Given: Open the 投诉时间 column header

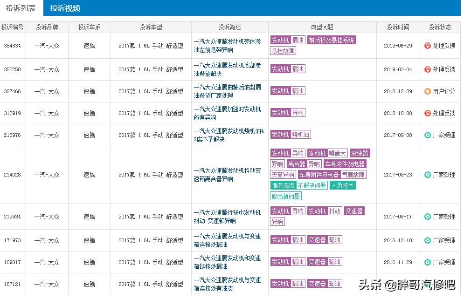Looking at the screenshot, I should 398,27.
